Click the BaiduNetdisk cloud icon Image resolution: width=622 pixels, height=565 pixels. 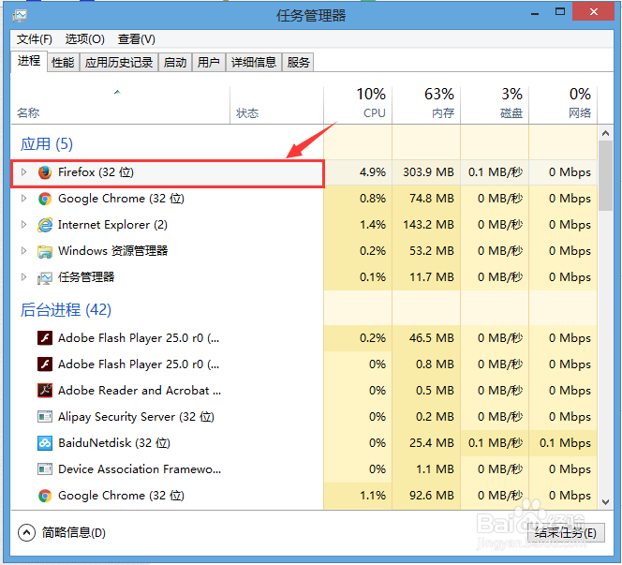45,443
